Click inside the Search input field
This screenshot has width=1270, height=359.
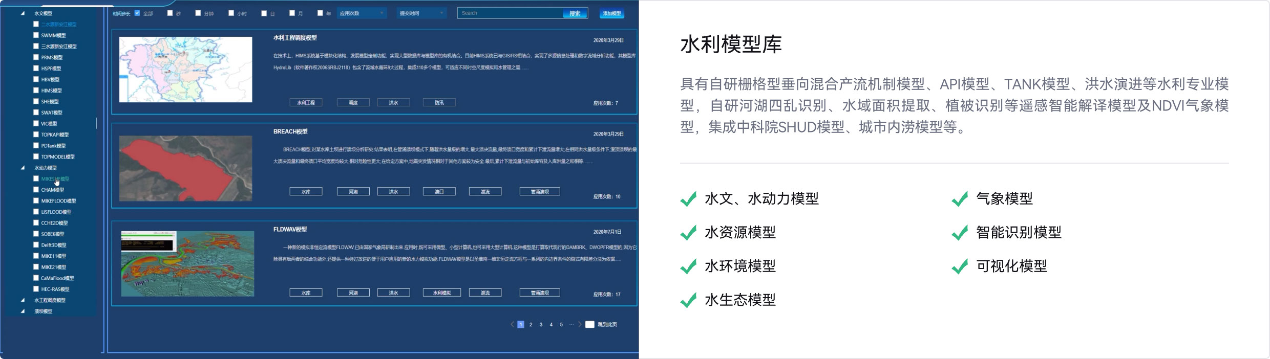pyautogui.click(x=510, y=13)
